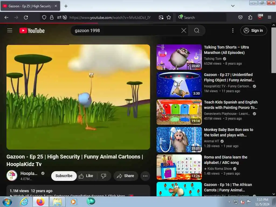Image resolution: width=276 pixels, height=207 pixels.
Task: Click the Gazoon video player
Action: (78, 97)
